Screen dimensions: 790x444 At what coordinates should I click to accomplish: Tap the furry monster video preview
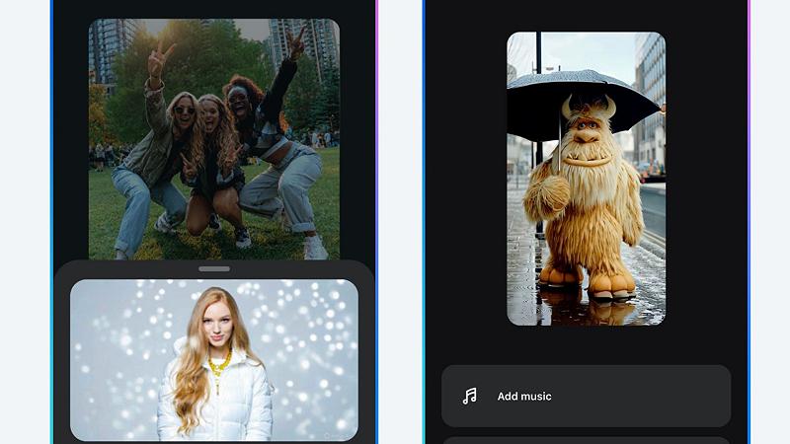(x=586, y=179)
